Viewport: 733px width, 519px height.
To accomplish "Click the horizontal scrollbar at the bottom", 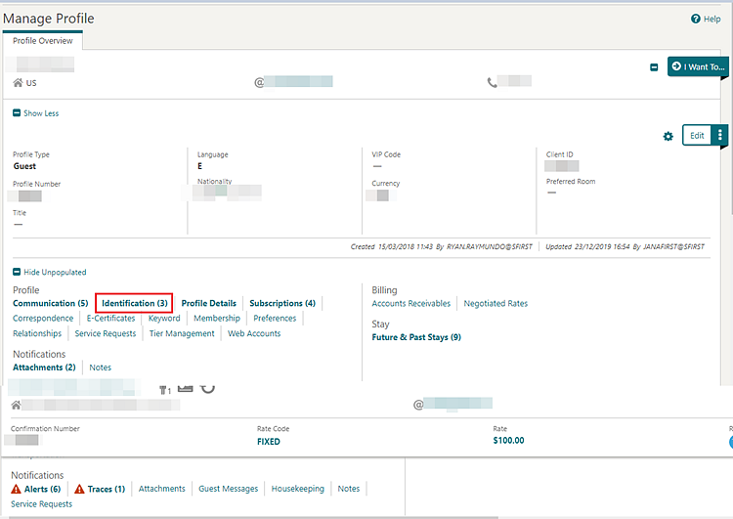I will [x=253, y=518].
